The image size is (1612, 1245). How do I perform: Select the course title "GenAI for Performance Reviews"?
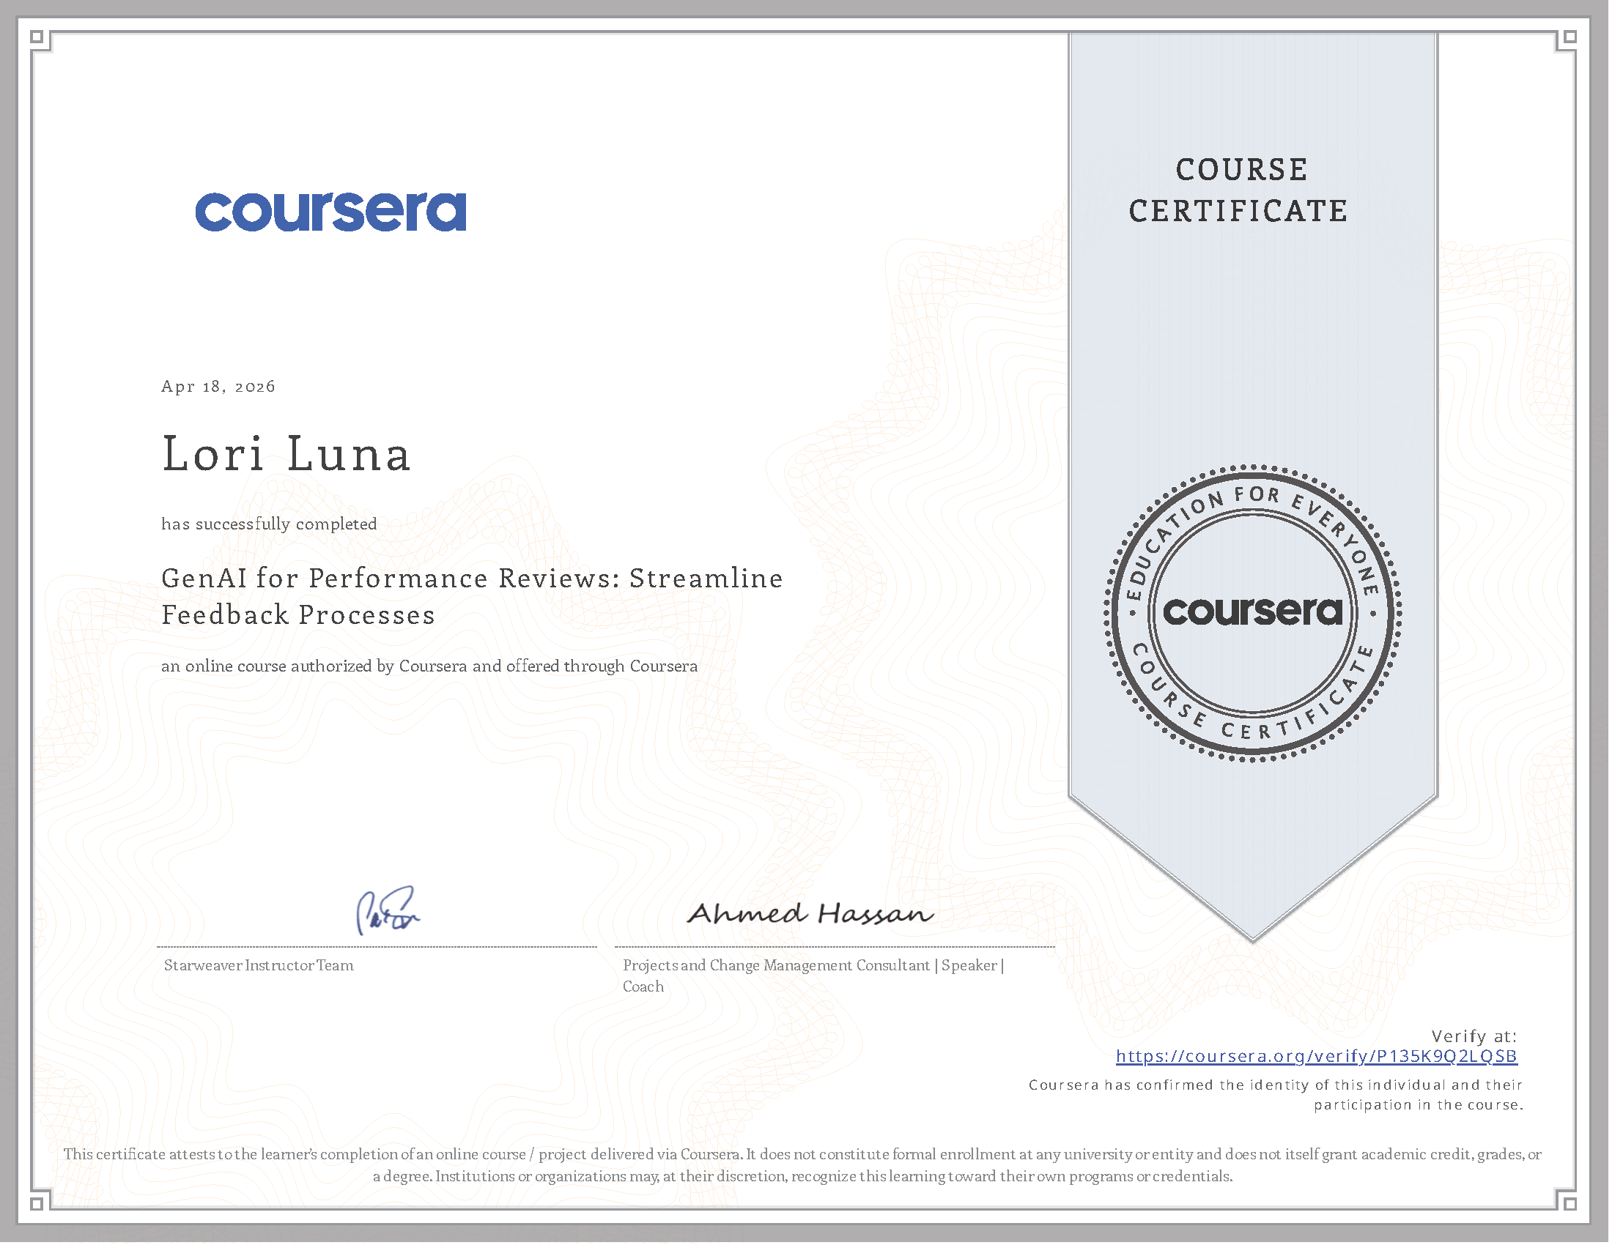[x=473, y=598]
